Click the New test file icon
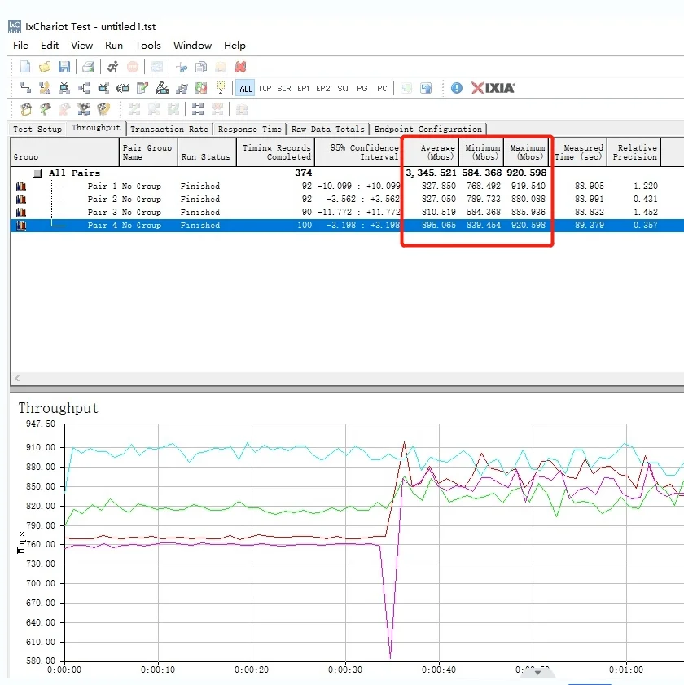684x685 pixels. (x=25, y=67)
